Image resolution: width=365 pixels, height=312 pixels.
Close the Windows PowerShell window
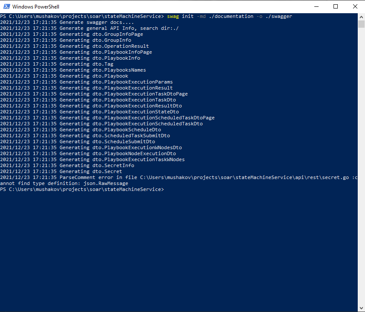click(355, 6)
